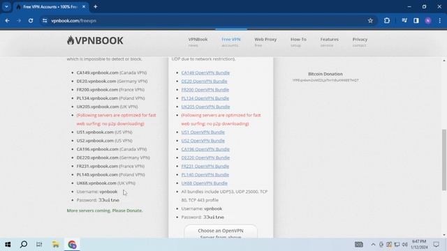The height and width of the screenshot is (251, 447).
Task: Click the More servers coming Please Donate text
Action: [x=105, y=211]
